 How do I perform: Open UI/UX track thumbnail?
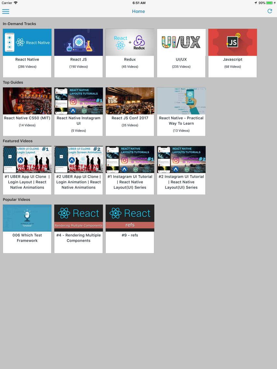tap(181, 42)
